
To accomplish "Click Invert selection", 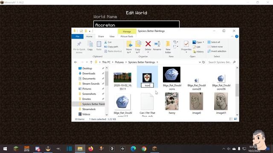I will pos(217,51).
